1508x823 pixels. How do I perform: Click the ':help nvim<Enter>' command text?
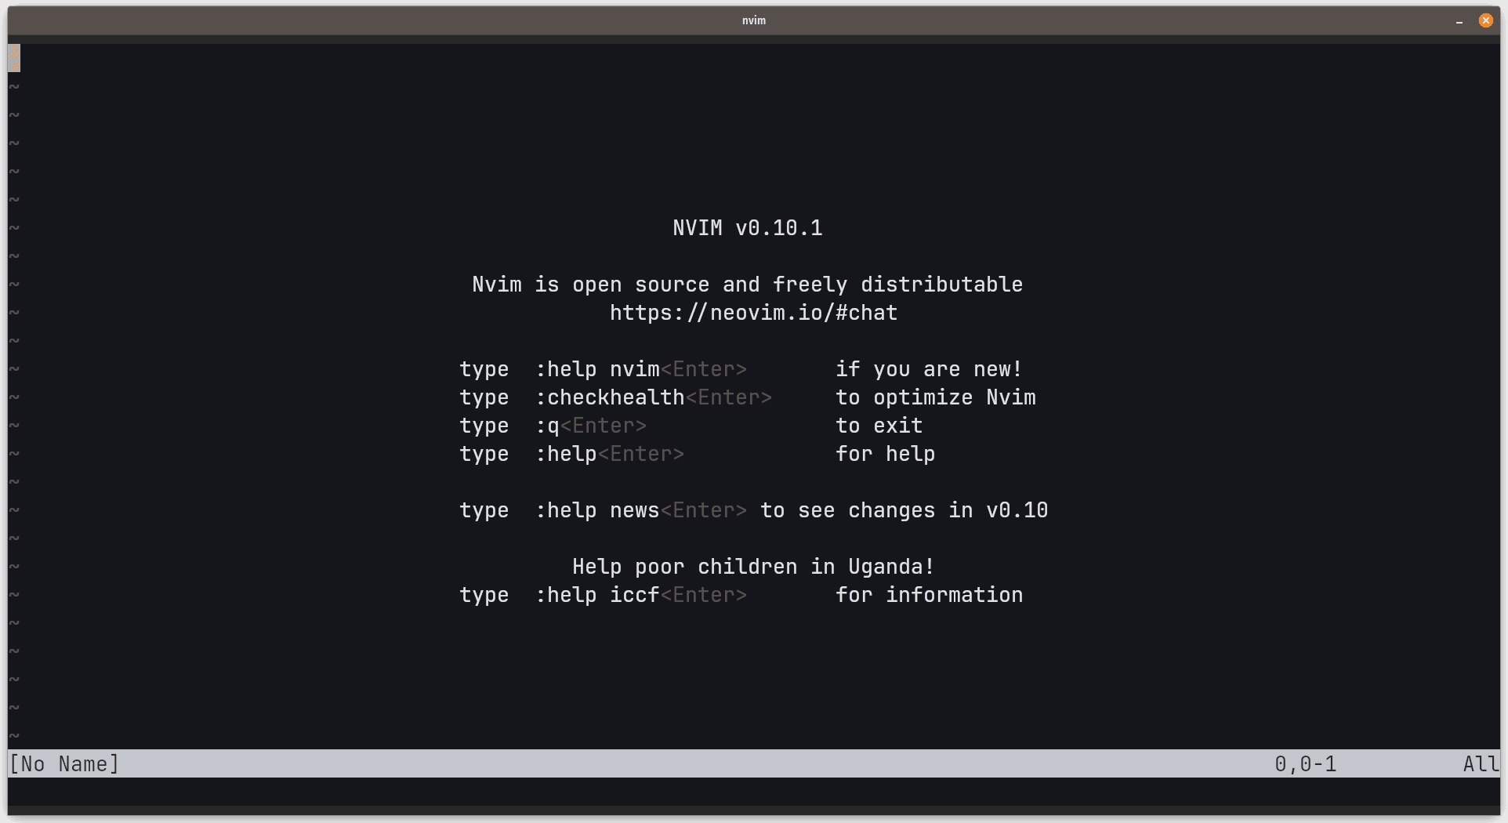point(641,369)
